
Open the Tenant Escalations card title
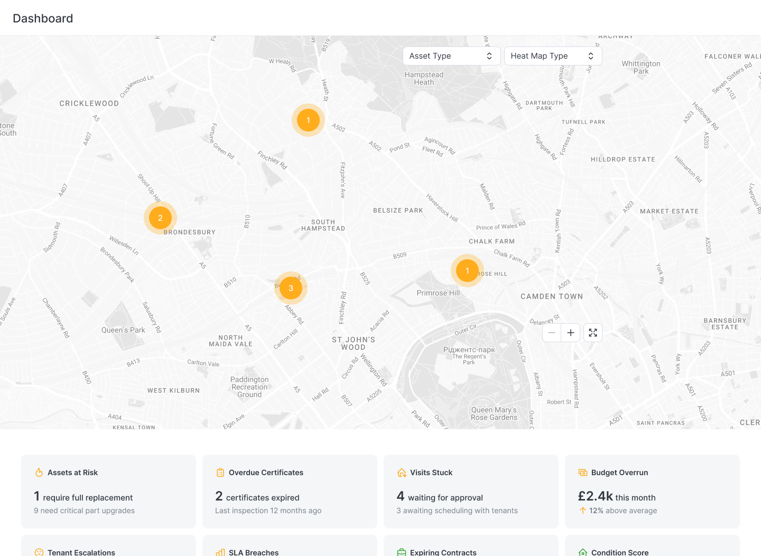point(81,552)
